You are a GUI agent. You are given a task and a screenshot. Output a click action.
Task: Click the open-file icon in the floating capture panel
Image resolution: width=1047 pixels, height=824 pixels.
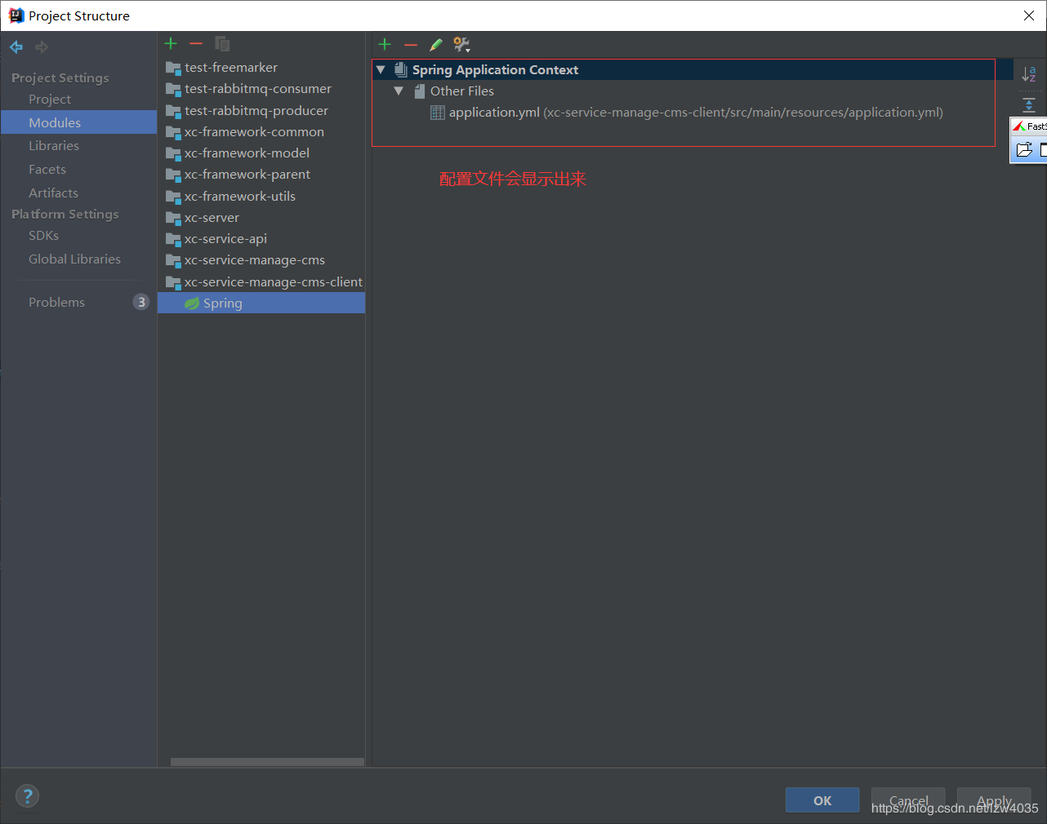pyautogui.click(x=1024, y=149)
